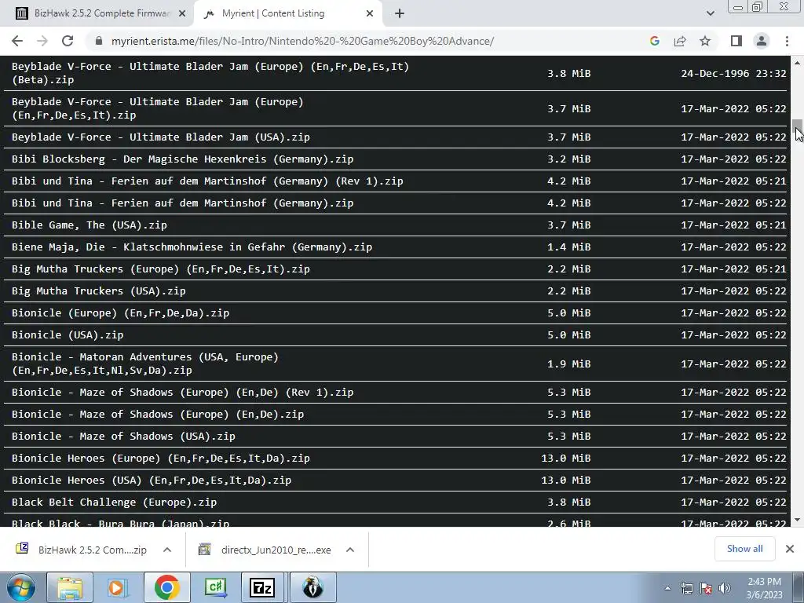Click the scrollbar down arrow
804x603 pixels.
tap(798, 520)
